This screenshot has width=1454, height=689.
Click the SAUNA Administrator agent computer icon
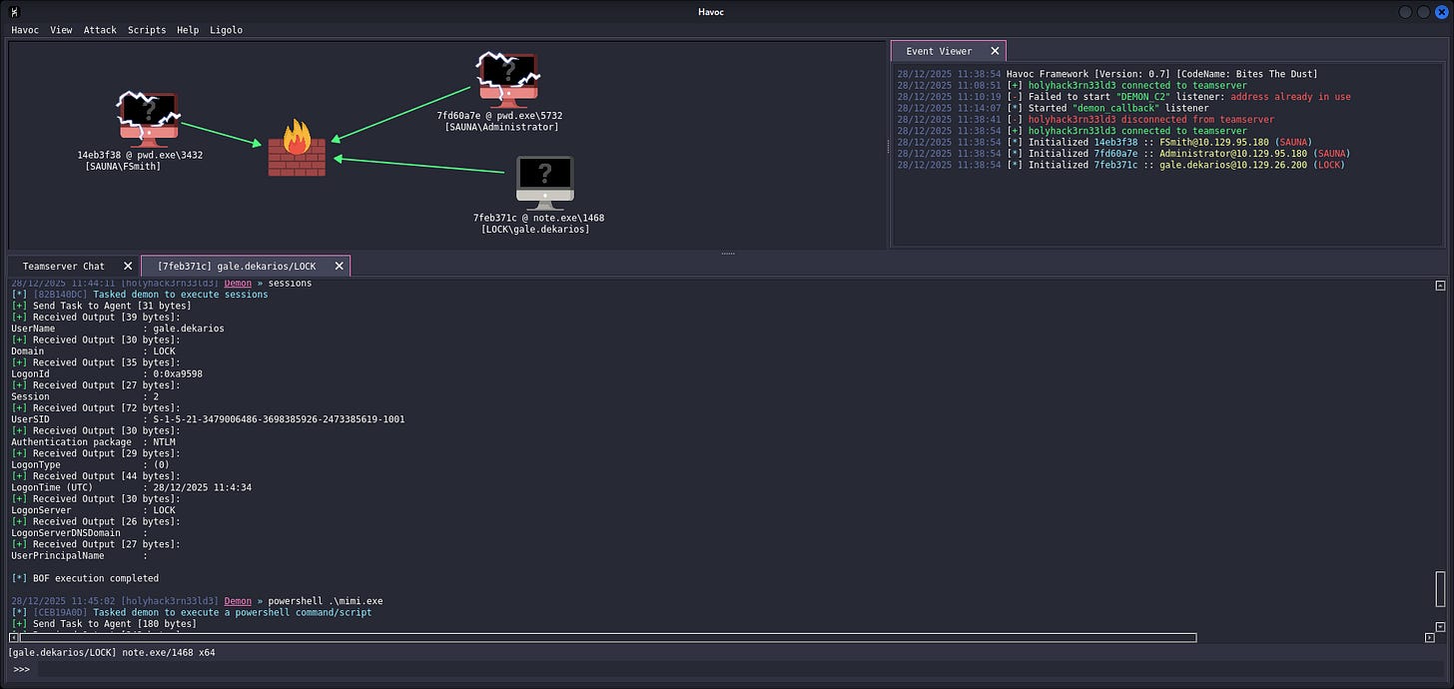pyautogui.click(x=507, y=79)
